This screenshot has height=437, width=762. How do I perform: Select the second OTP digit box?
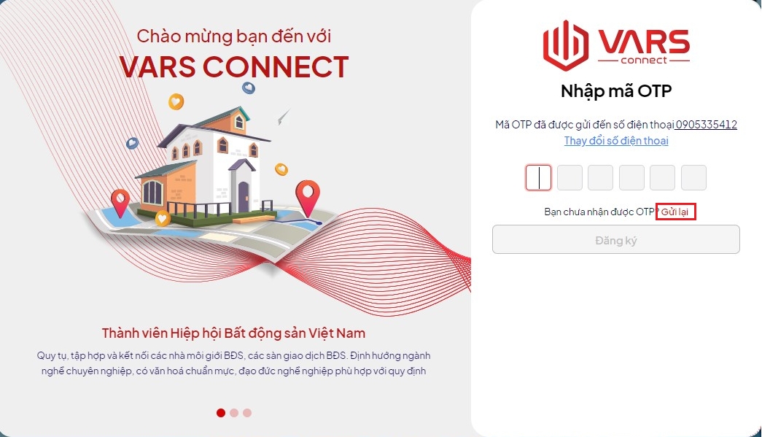pyautogui.click(x=569, y=177)
